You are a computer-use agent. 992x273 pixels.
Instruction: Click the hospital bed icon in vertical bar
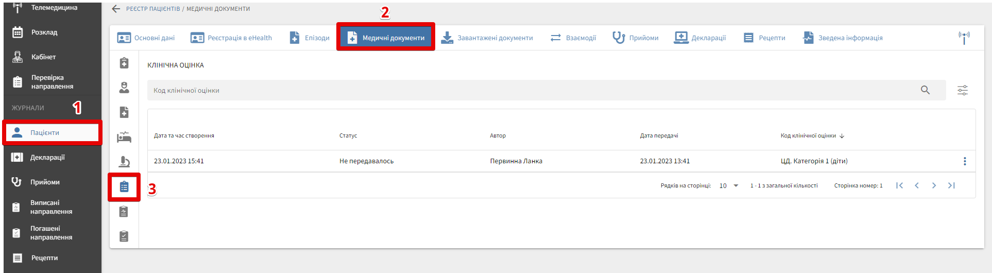click(x=124, y=137)
